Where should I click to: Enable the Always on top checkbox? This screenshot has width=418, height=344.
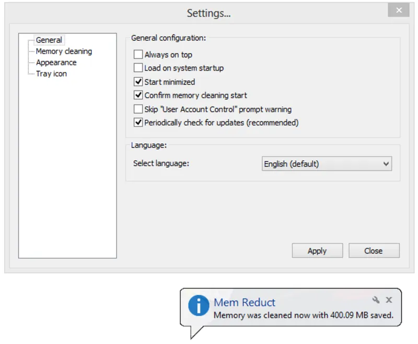[x=138, y=54]
